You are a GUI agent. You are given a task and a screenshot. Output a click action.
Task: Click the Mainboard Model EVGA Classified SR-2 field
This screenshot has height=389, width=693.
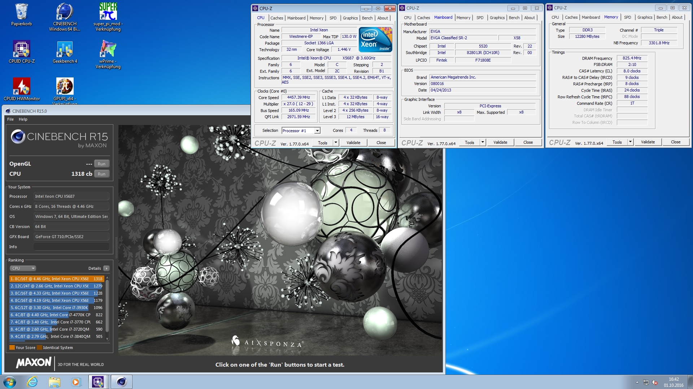[463, 38]
